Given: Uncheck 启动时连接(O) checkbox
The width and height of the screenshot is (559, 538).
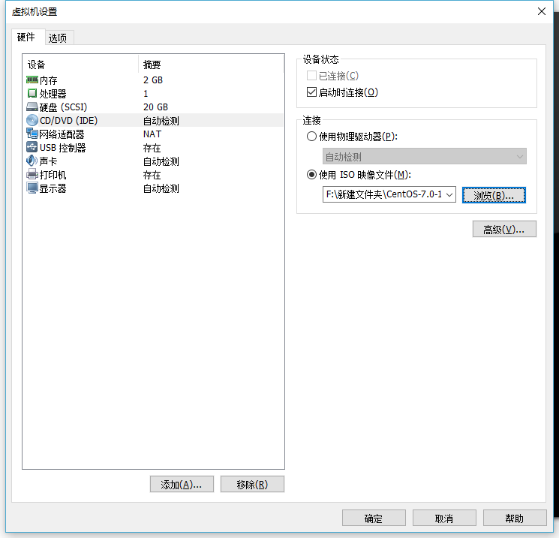Looking at the screenshot, I should click(311, 92).
